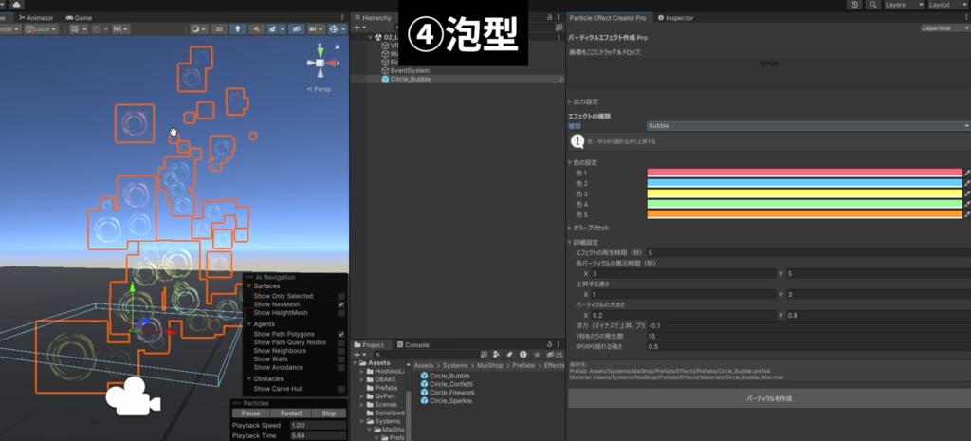Open the Undo History clock icon
This screenshot has width=971, height=441.
[854, 5]
